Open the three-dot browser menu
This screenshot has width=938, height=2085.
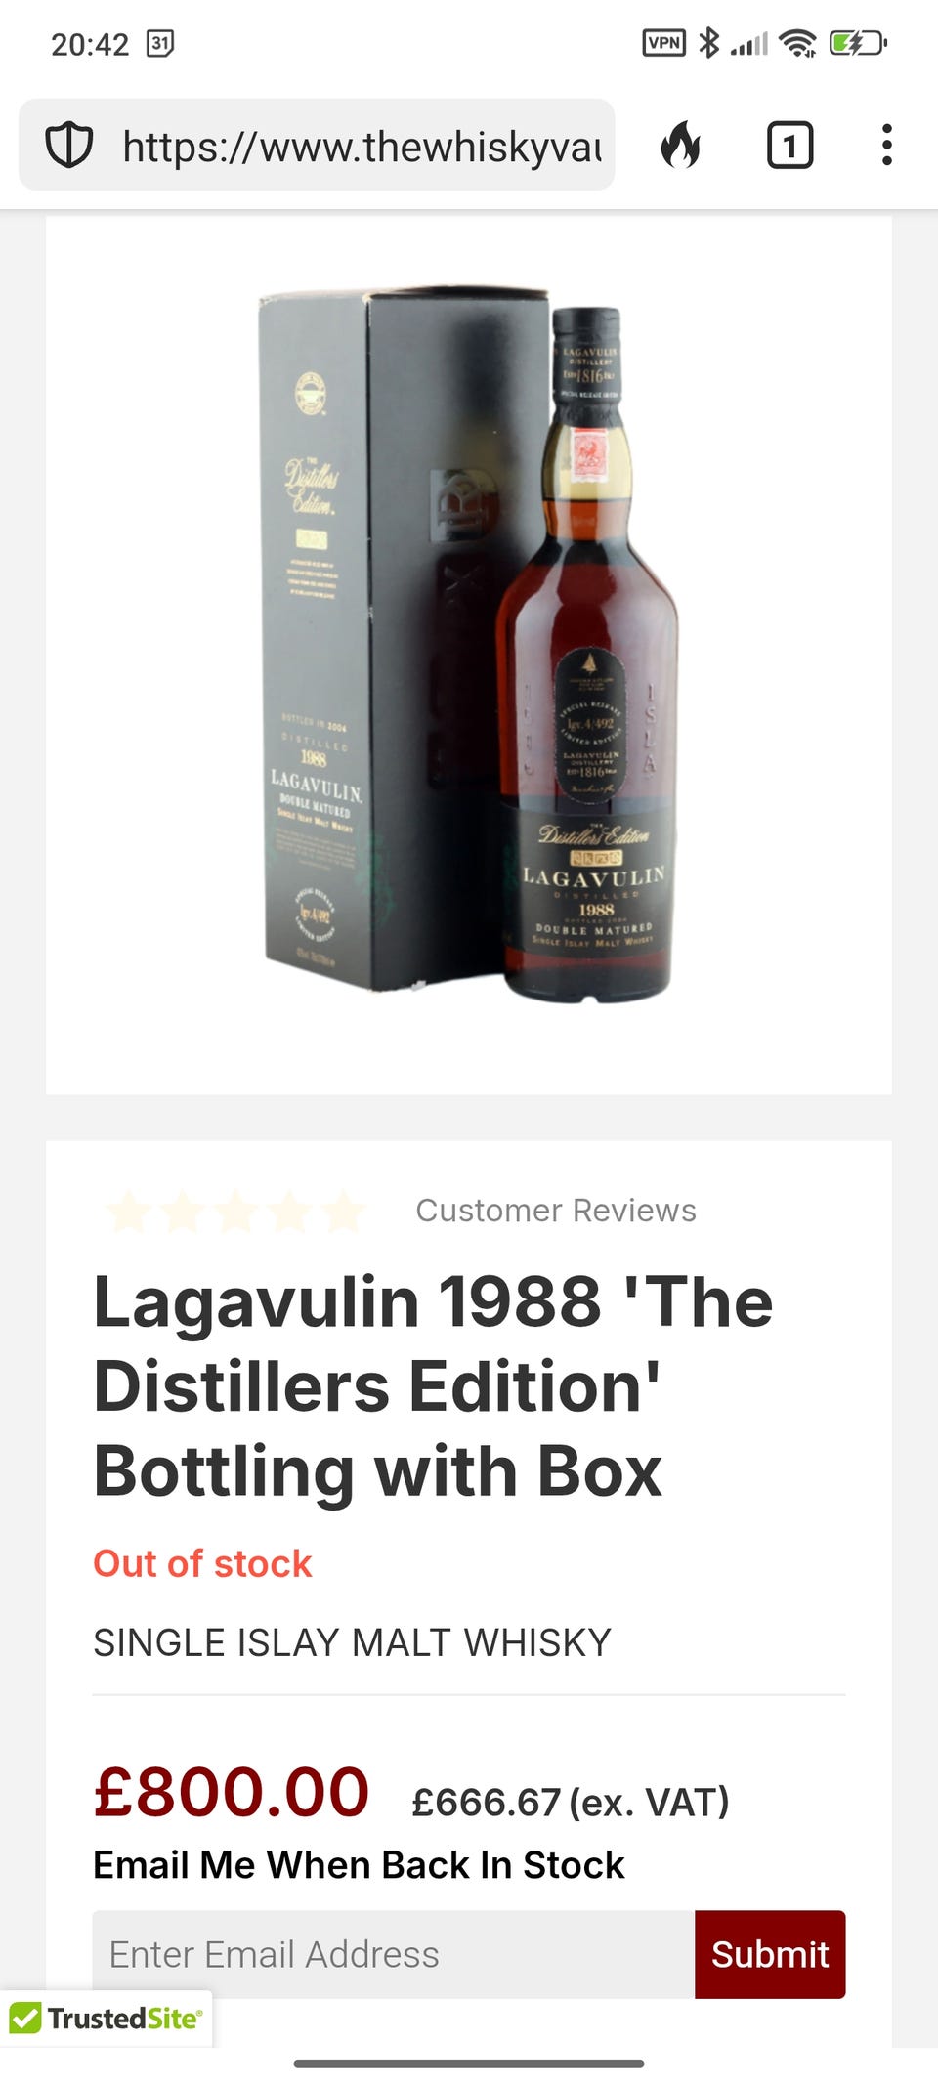(x=886, y=145)
